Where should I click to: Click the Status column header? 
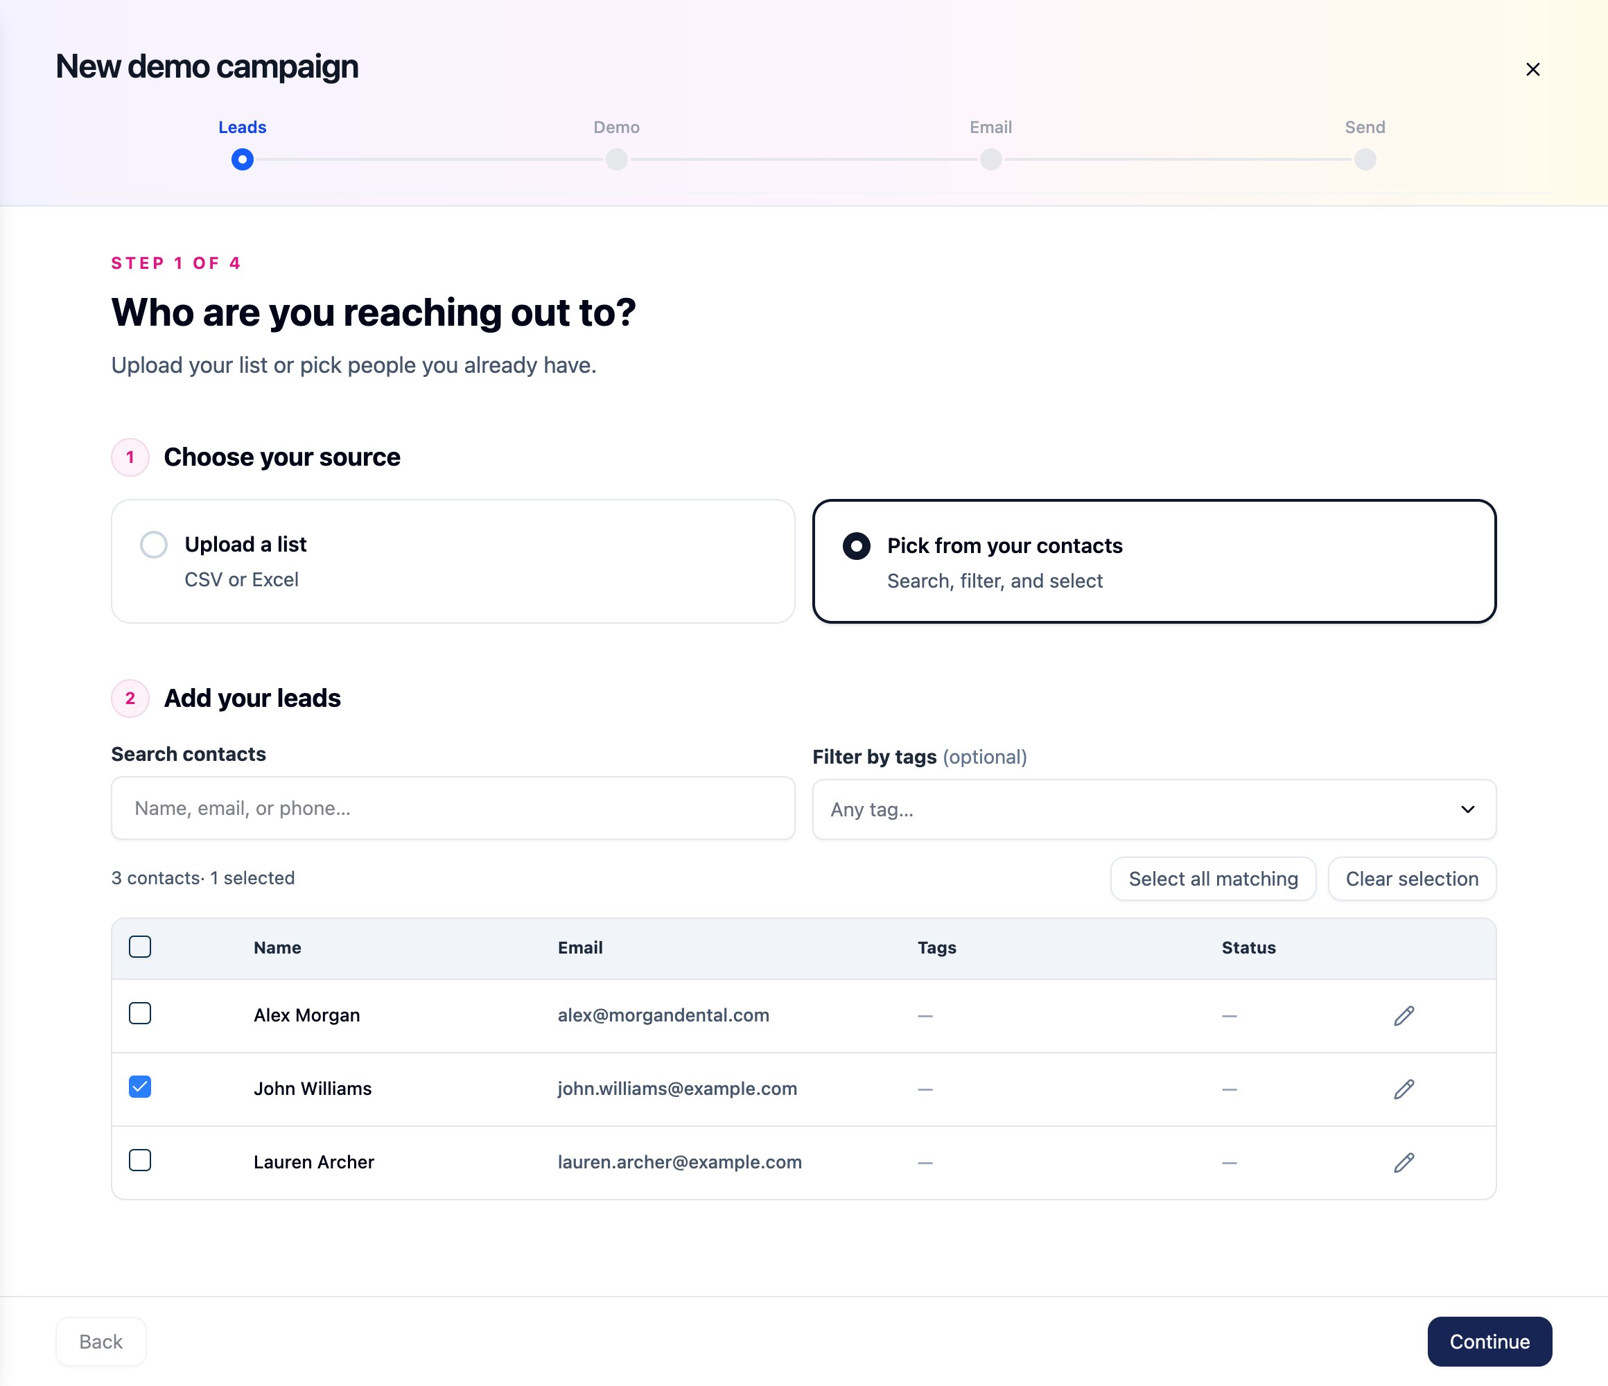click(1249, 947)
